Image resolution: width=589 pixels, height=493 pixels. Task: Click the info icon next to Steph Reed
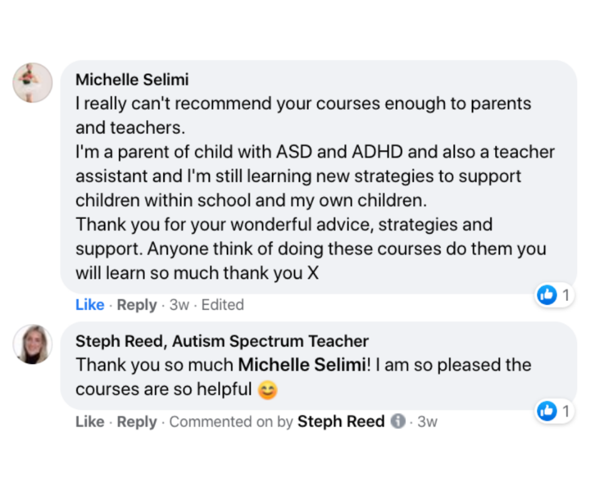398,421
